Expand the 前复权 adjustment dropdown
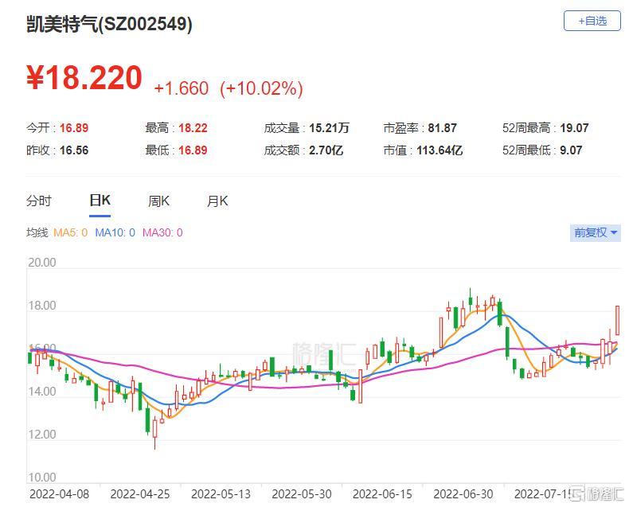Screen dimensions: 629x507 [x=596, y=232]
